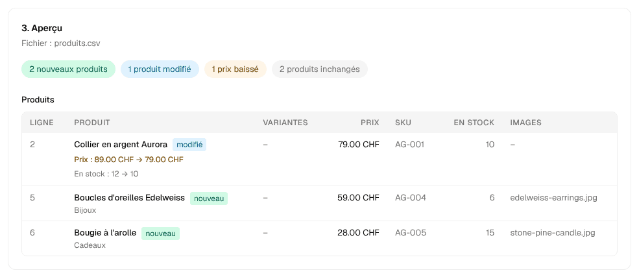The width and height of the screenshot is (639, 277).
Task: Click the VARIANTES column header
Action: click(x=285, y=123)
